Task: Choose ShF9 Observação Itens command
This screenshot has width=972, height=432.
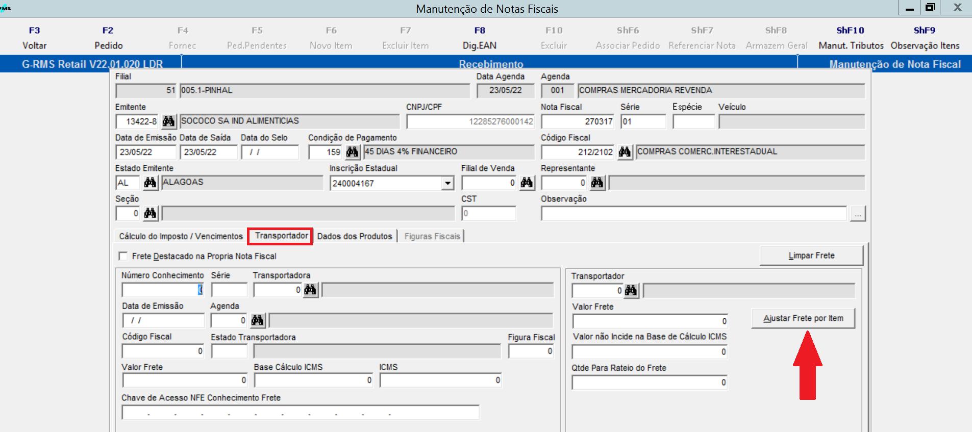Action: click(x=925, y=38)
